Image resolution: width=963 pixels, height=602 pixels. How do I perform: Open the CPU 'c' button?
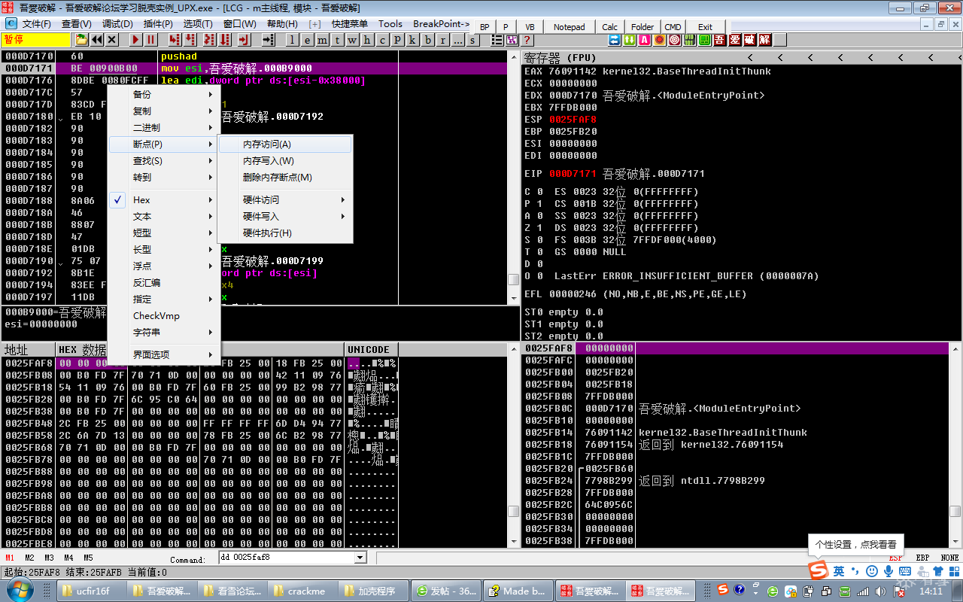pos(382,40)
